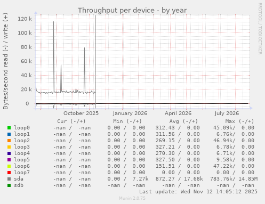Click loop4 average value '270.30'
This screenshot has width=265, height=204.
165,153
